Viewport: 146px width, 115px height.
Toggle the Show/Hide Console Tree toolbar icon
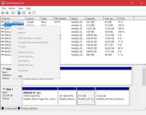point(13,13)
